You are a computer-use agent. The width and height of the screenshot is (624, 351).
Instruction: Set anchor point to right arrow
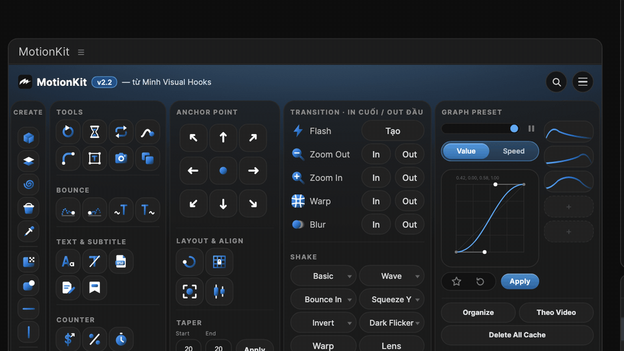point(253,171)
